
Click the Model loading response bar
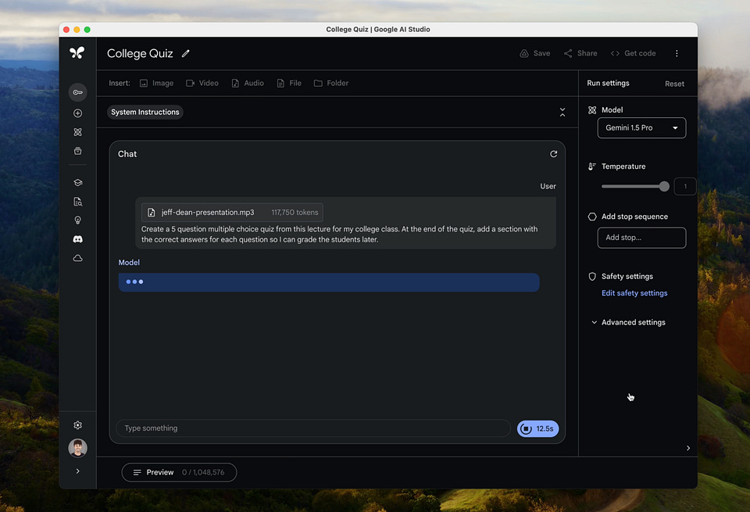(329, 282)
